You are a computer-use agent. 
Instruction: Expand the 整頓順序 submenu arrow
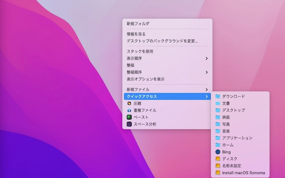pos(207,72)
